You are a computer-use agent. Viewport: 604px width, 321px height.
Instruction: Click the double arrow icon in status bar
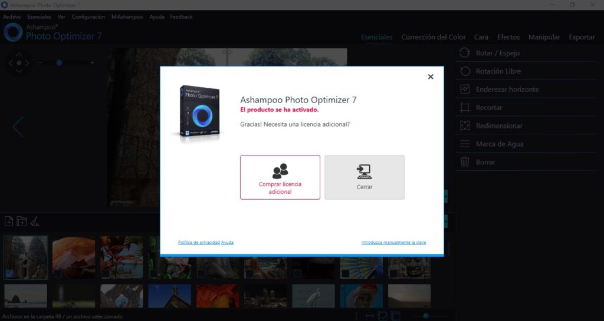[369, 316]
